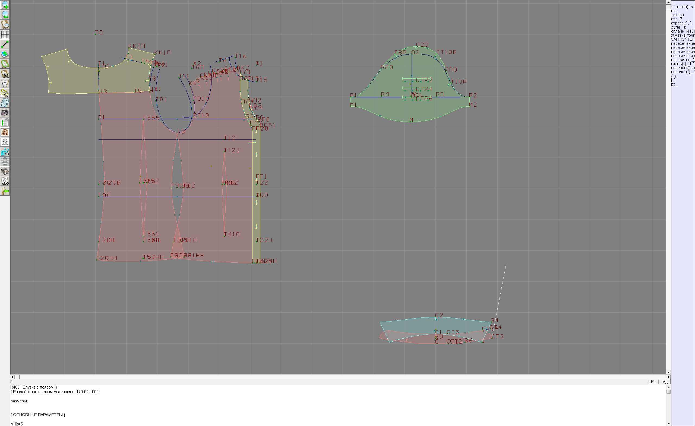This screenshot has width=695, height=426.
Task: Open the camera snapshot tool
Action: [x=5, y=113]
